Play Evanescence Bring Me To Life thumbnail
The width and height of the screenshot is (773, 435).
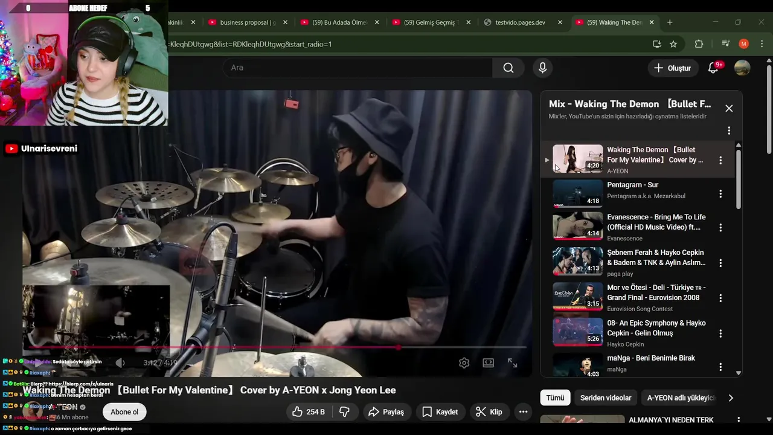pyautogui.click(x=578, y=226)
